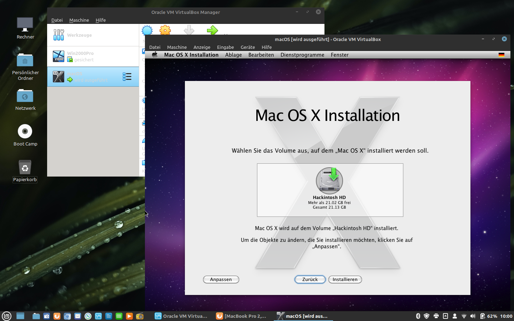Open Eingabe menu in macOS VM window
This screenshot has width=514, height=321.
click(226, 47)
